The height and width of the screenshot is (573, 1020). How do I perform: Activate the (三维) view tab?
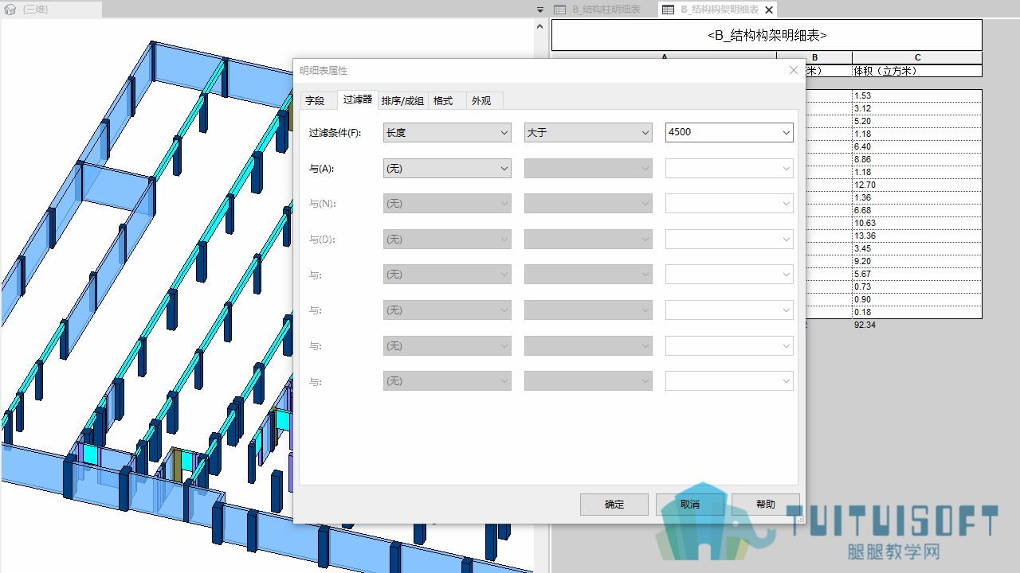point(53,10)
